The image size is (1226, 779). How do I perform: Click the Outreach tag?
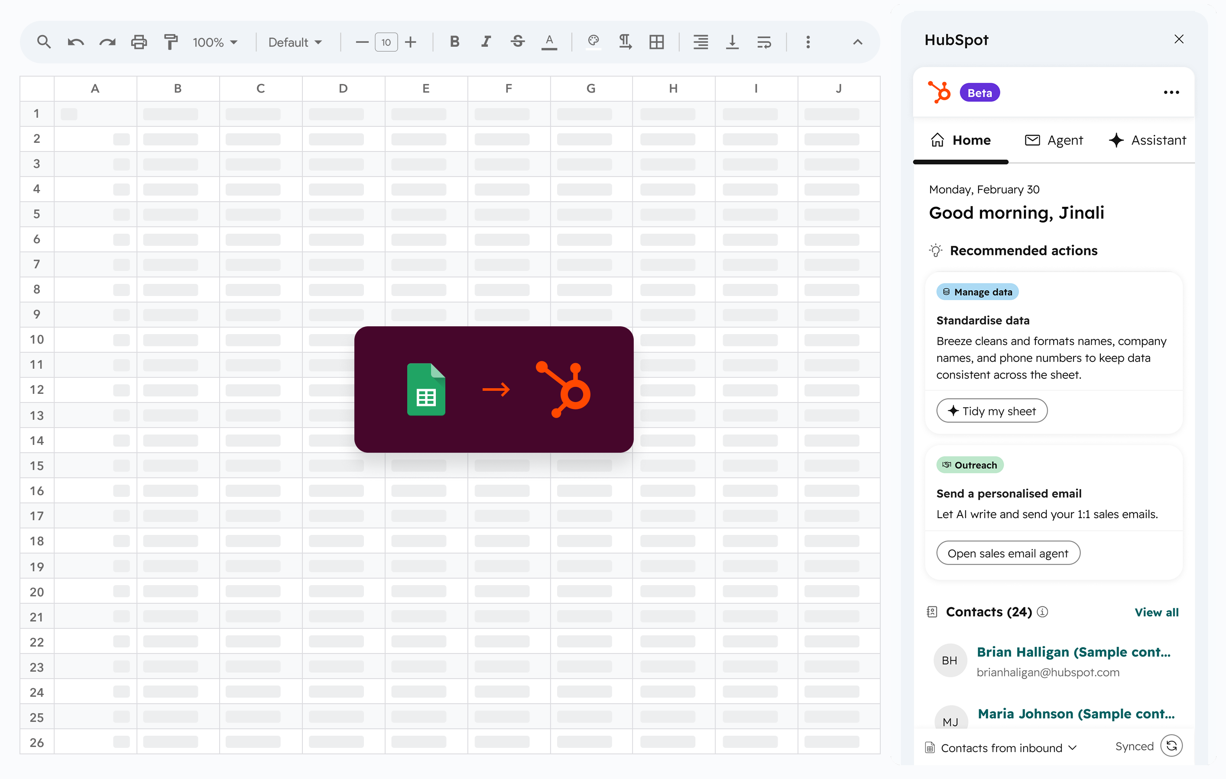click(x=970, y=465)
